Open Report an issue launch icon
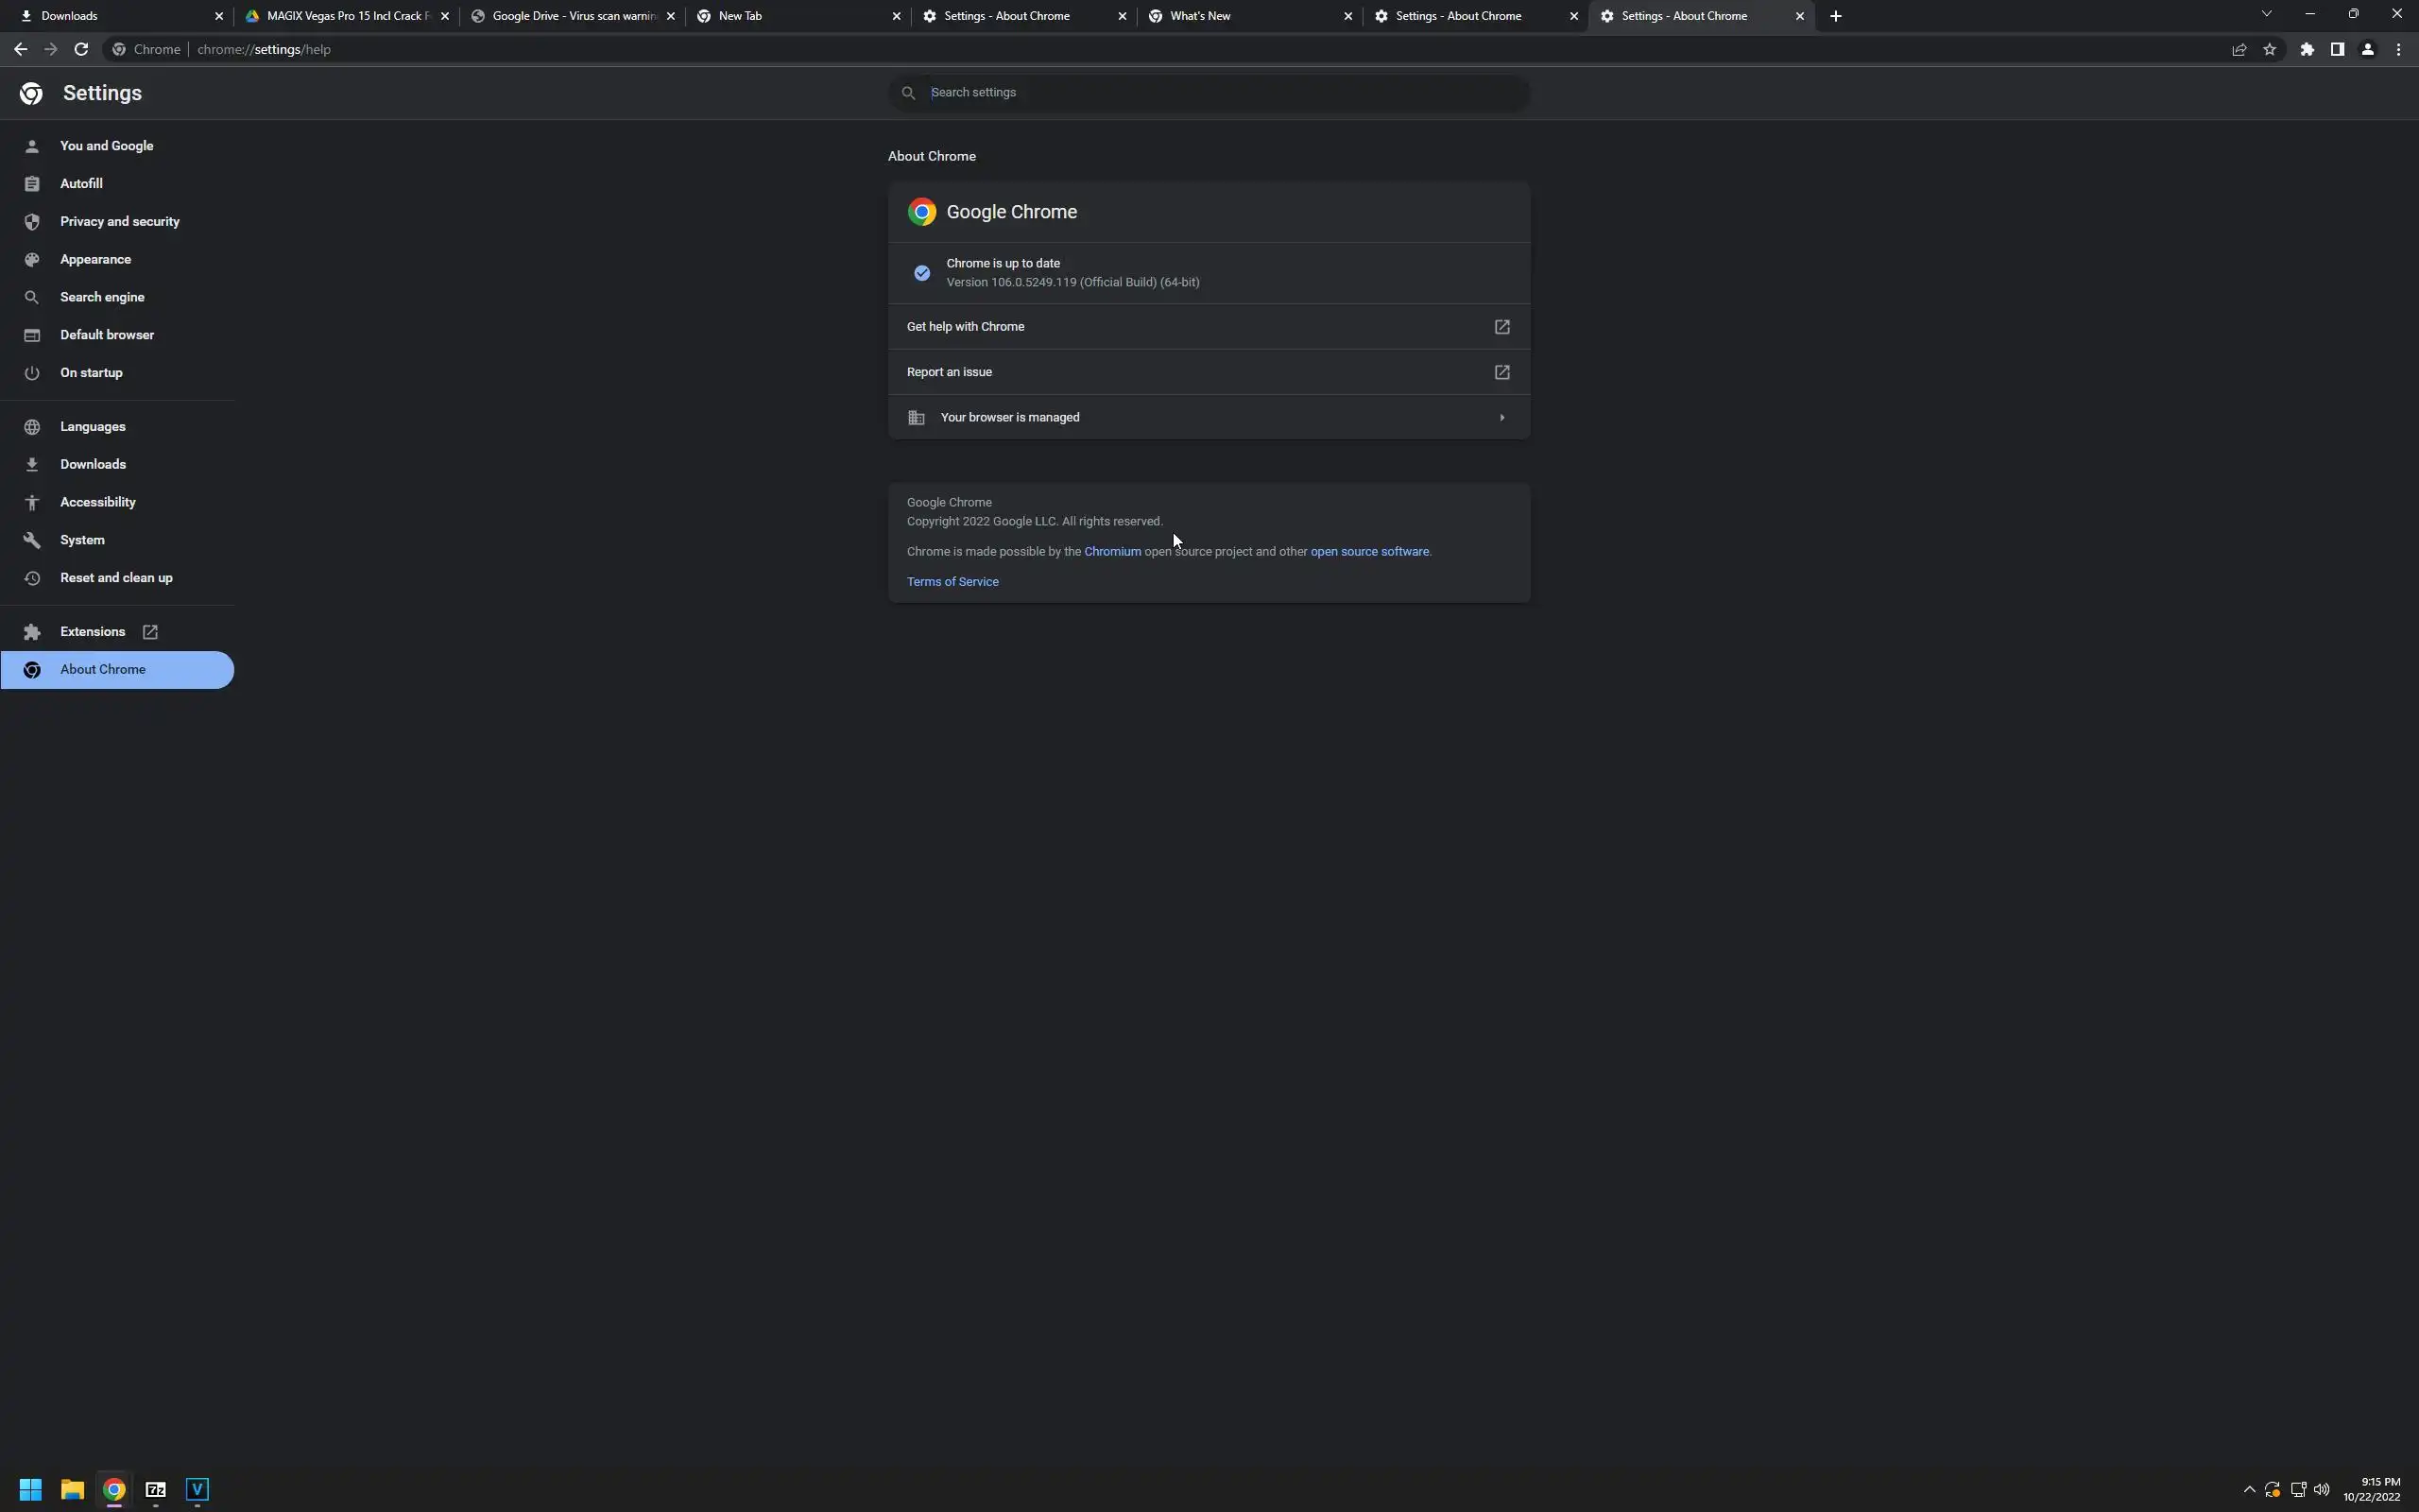2419x1512 pixels. coord(1501,372)
